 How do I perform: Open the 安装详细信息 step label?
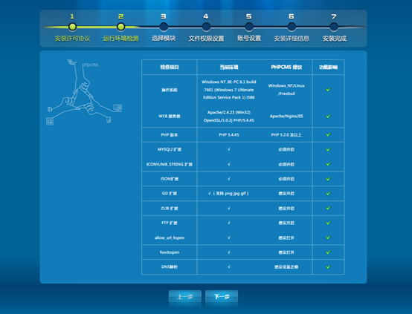(292, 39)
